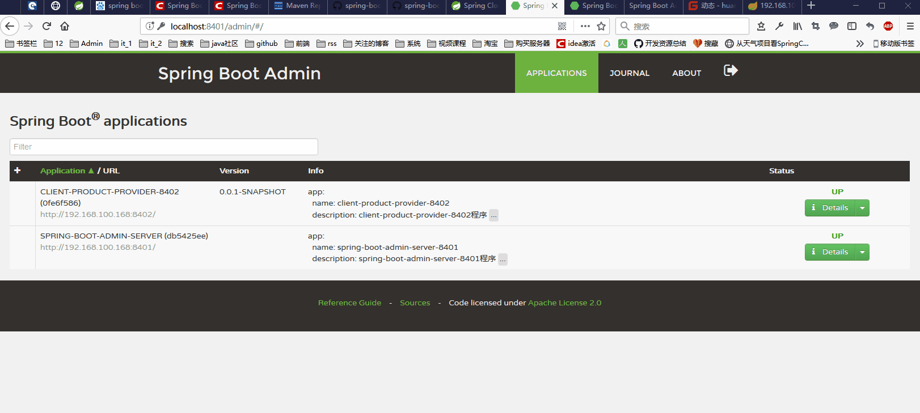
Task: Click the orange swirl bookmark icon
Action: (x=607, y=44)
